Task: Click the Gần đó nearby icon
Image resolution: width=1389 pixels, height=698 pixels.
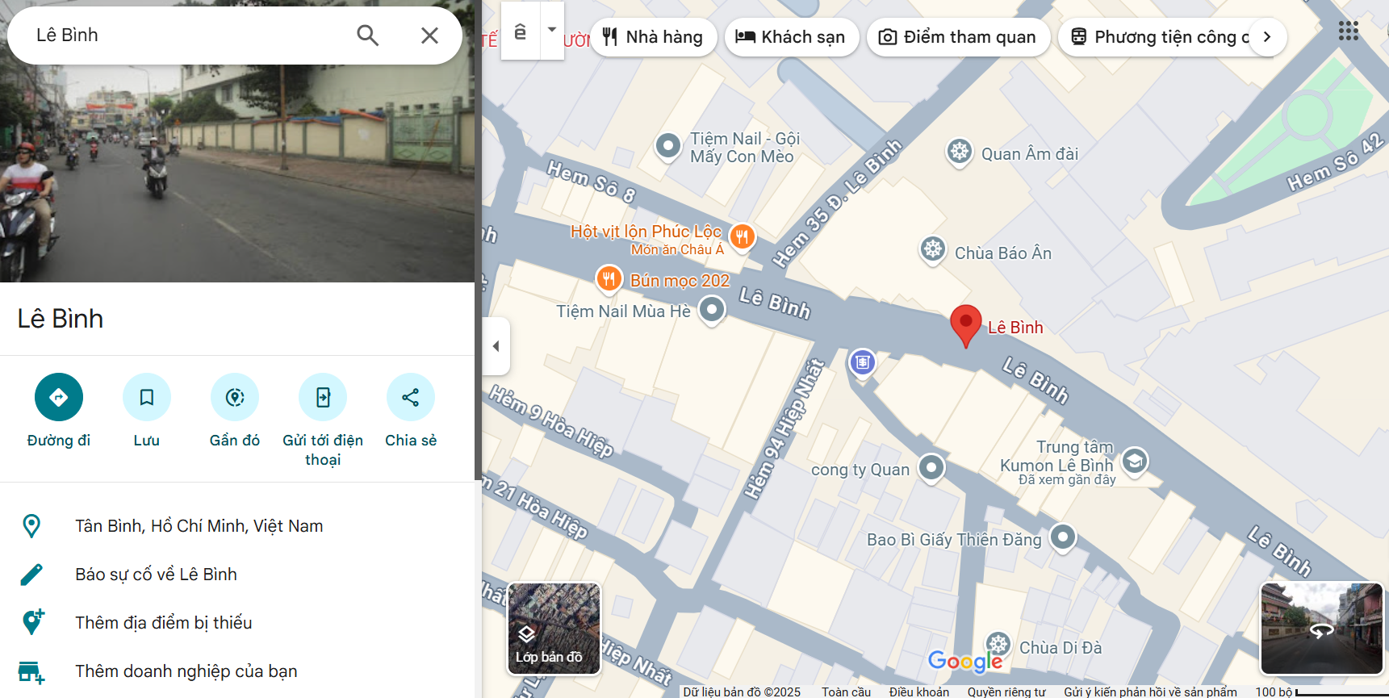Action: click(x=235, y=397)
